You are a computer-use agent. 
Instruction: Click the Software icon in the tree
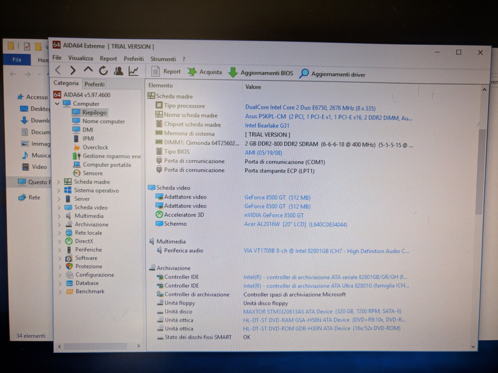coord(69,258)
